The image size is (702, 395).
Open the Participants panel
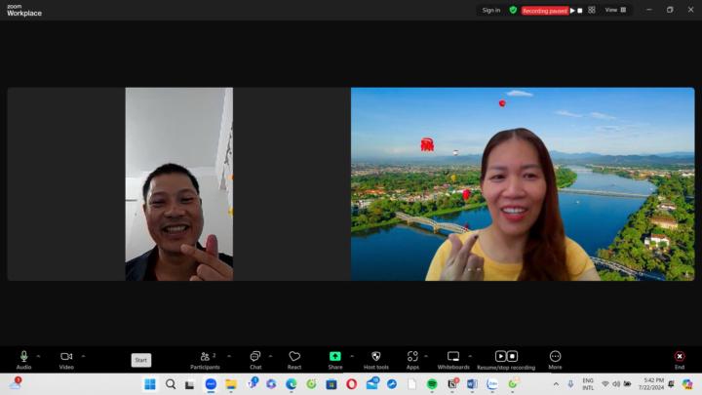tap(205, 357)
